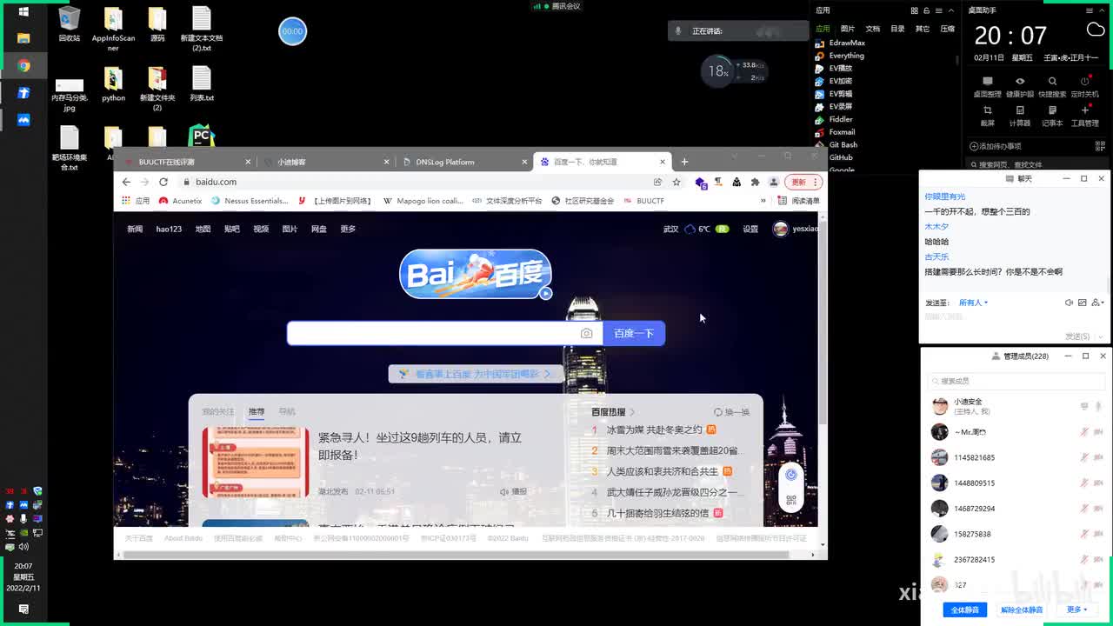
Task: Open the chat permissions person icon dropdown
Action: [x=1097, y=303]
